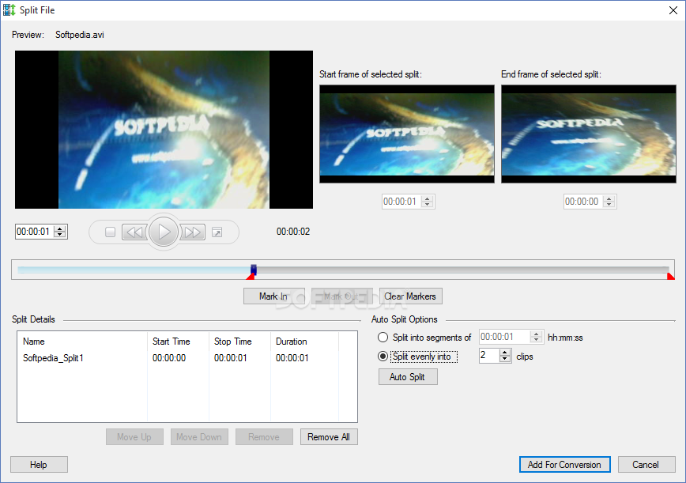
Task: Decrease segment length spinner down arrow
Action: click(536, 340)
